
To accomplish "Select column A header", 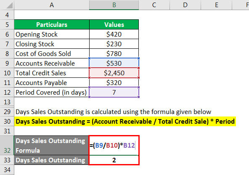I will pyautogui.click(x=52, y=5).
